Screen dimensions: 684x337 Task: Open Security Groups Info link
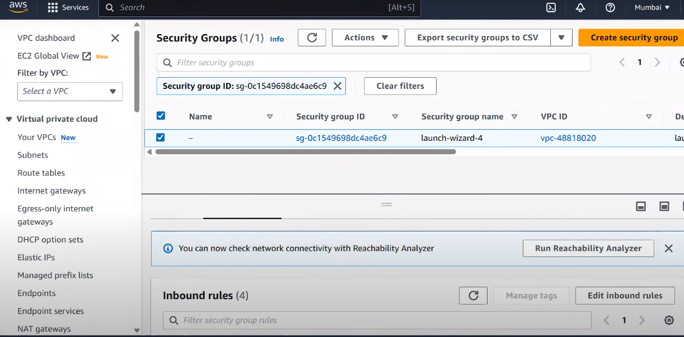click(277, 39)
